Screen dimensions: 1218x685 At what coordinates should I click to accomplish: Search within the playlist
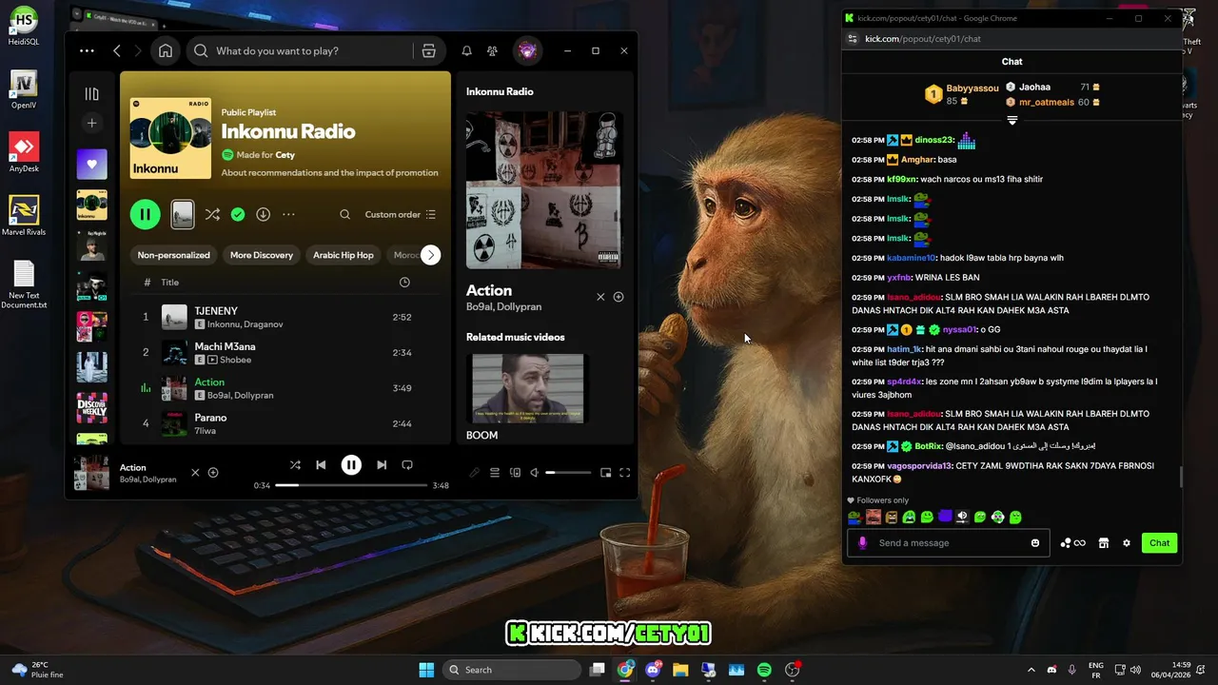tap(345, 214)
